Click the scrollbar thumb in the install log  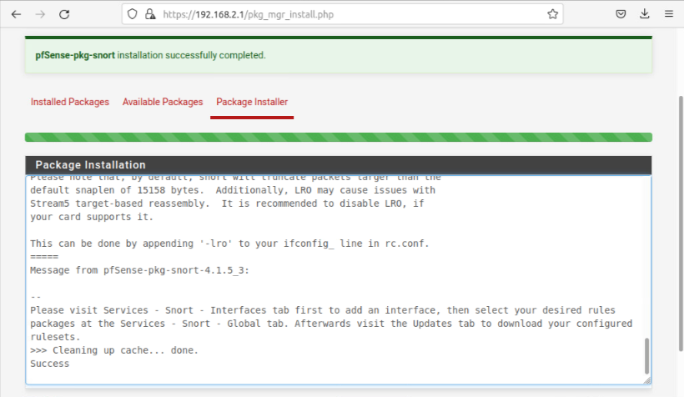click(x=646, y=356)
